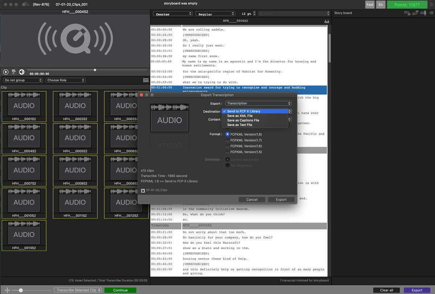
Task: Click the playback scrubber handle
Action: click(95, 70)
